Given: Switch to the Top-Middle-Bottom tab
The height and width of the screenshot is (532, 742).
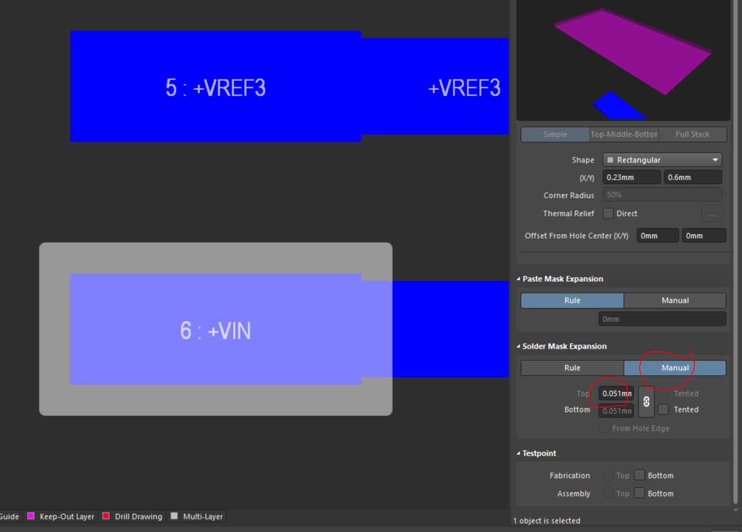Looking at the screenshot, I should click(x=624, y=134).
